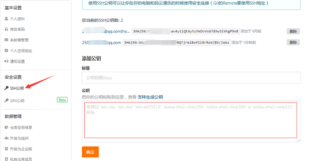Select the SHA256 fingerprint ending VhgP9n8
311x161 pixels.
pyautogui.click(x=186, y=31)
